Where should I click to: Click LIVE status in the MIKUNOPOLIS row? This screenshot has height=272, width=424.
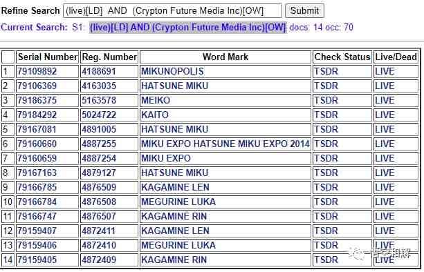click(x=385, y=72)
